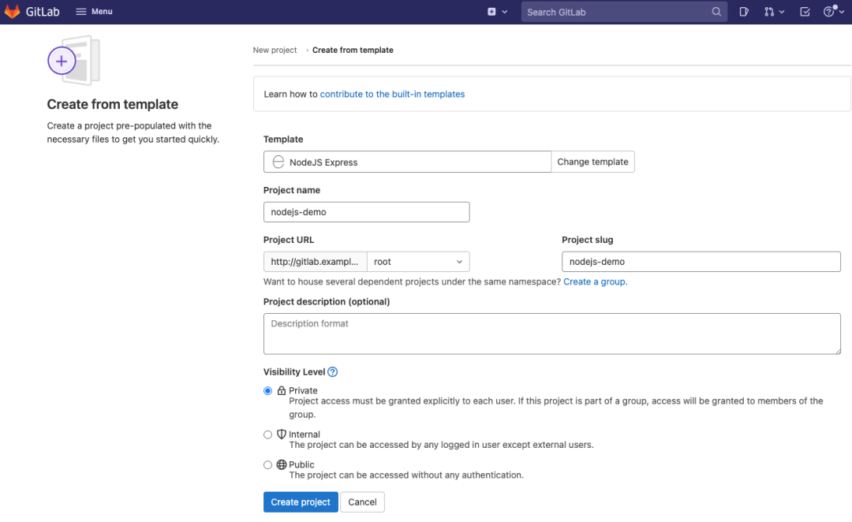The height and width of the screenshot is (522, 852).
Task: Select the Private visibility radio button
Action: click(268, 390)
